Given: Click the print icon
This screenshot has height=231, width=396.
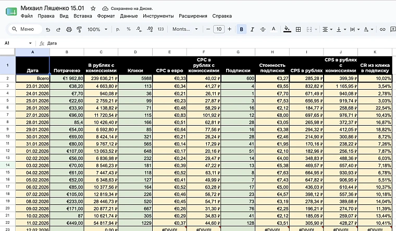Looking at the screenshot, I should [69, 29].
